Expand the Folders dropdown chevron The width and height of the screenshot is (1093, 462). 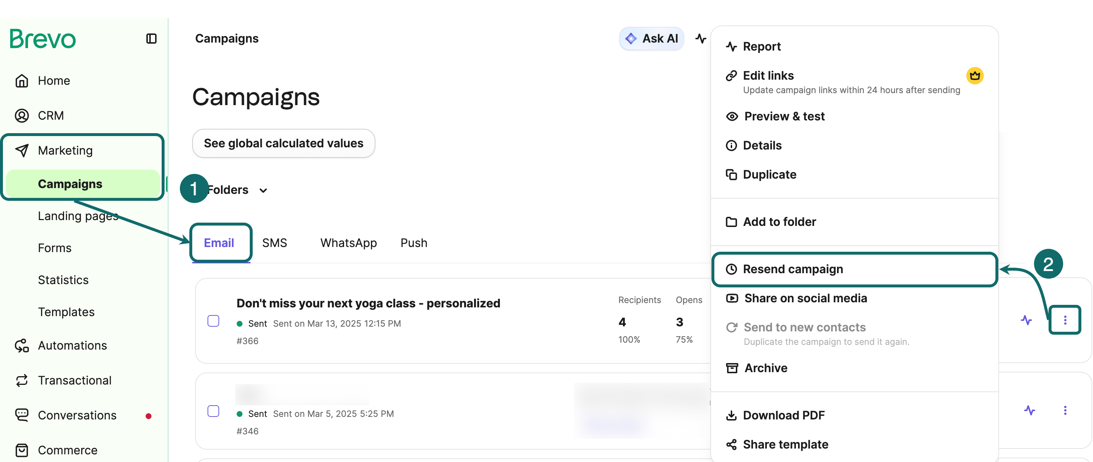point(263,190)
